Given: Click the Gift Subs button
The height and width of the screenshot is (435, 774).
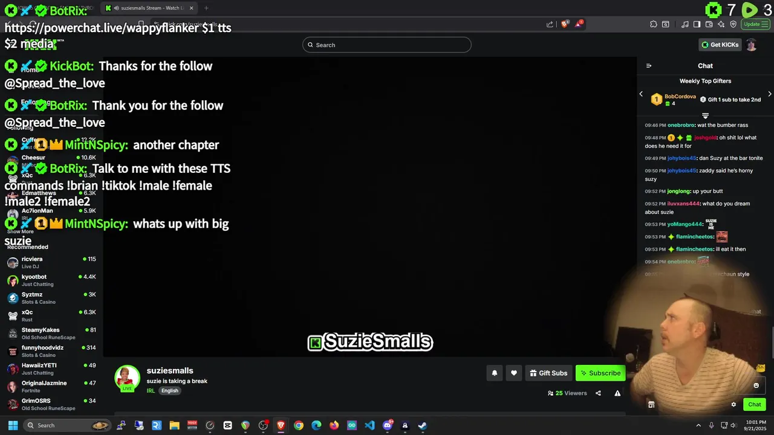Looking at the screenshot, I should pyautogui.click(x=548, y=373).
